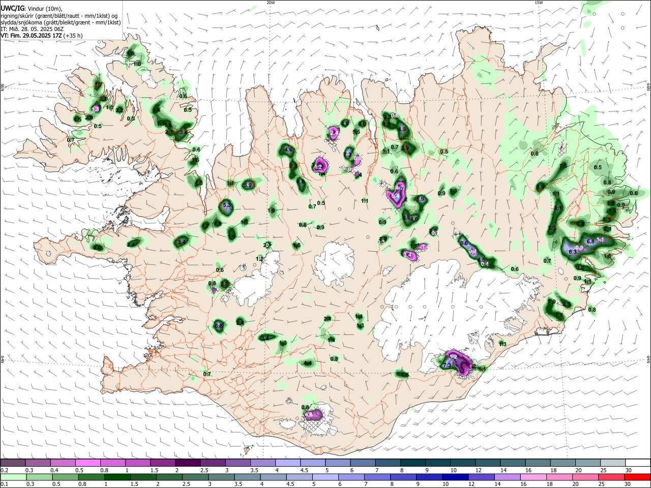Pick the darkest purple swatch labeled 2 in snow scale
Viewport: 651px width, 488px height.
point(187,463)
